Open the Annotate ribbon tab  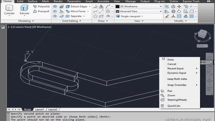pyautogui.click(x=103, y=1)
